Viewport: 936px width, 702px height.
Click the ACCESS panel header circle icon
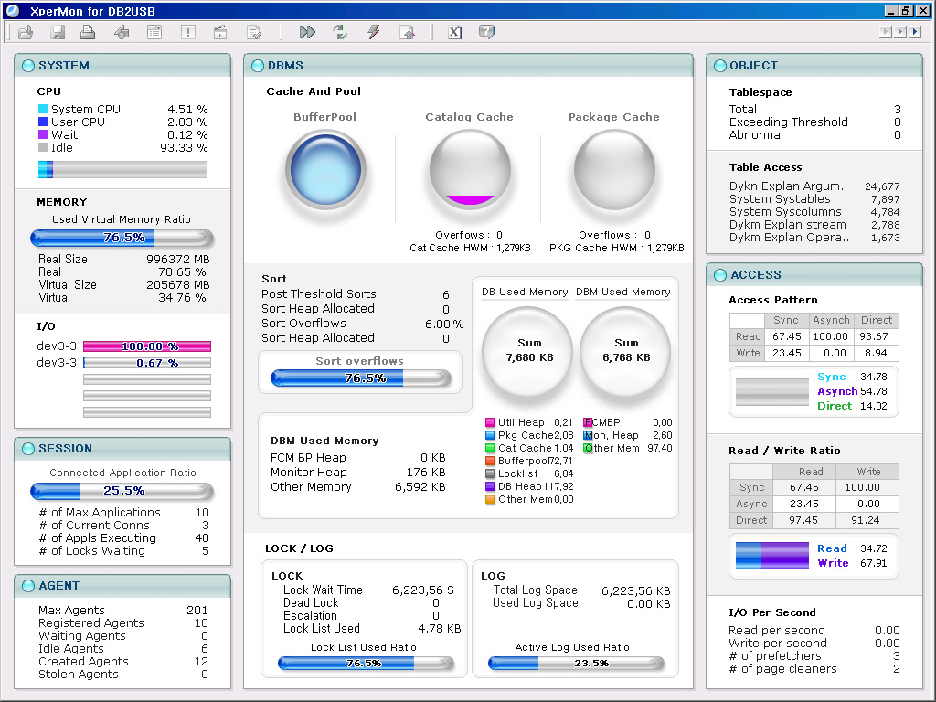[x=720, y=275]
